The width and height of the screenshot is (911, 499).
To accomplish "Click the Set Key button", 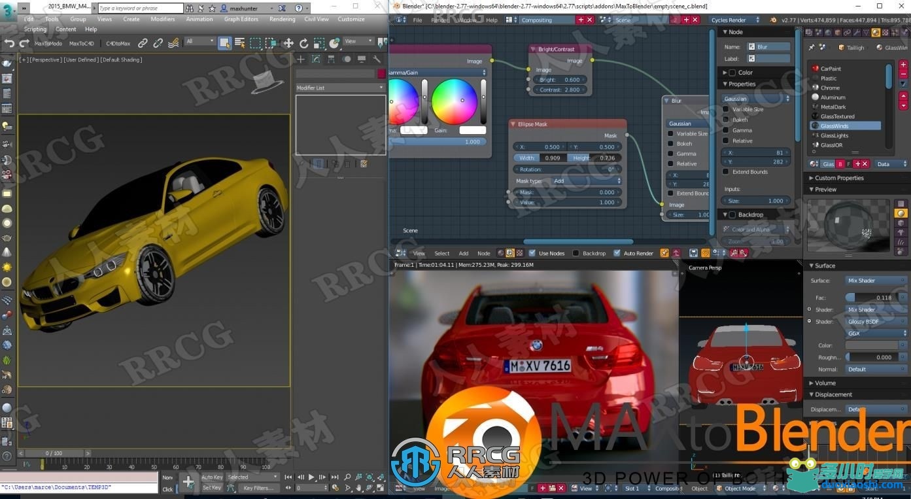I will pyautogui.click(x=212, y=488).
